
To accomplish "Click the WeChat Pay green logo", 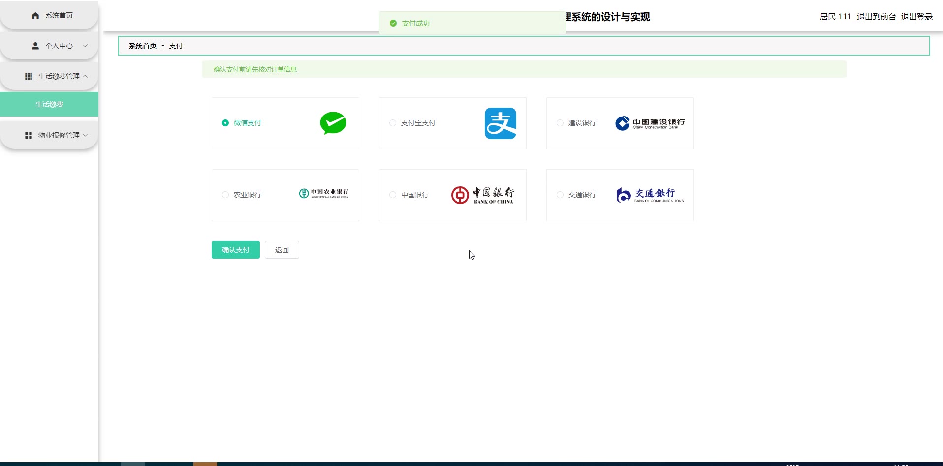I will [x=333, y=123].
